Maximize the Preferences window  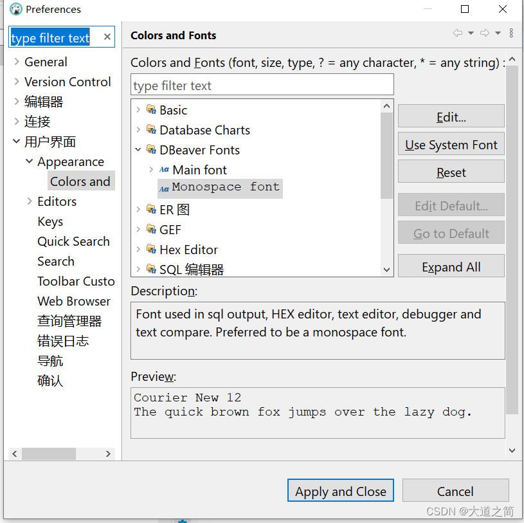point(464,9)
